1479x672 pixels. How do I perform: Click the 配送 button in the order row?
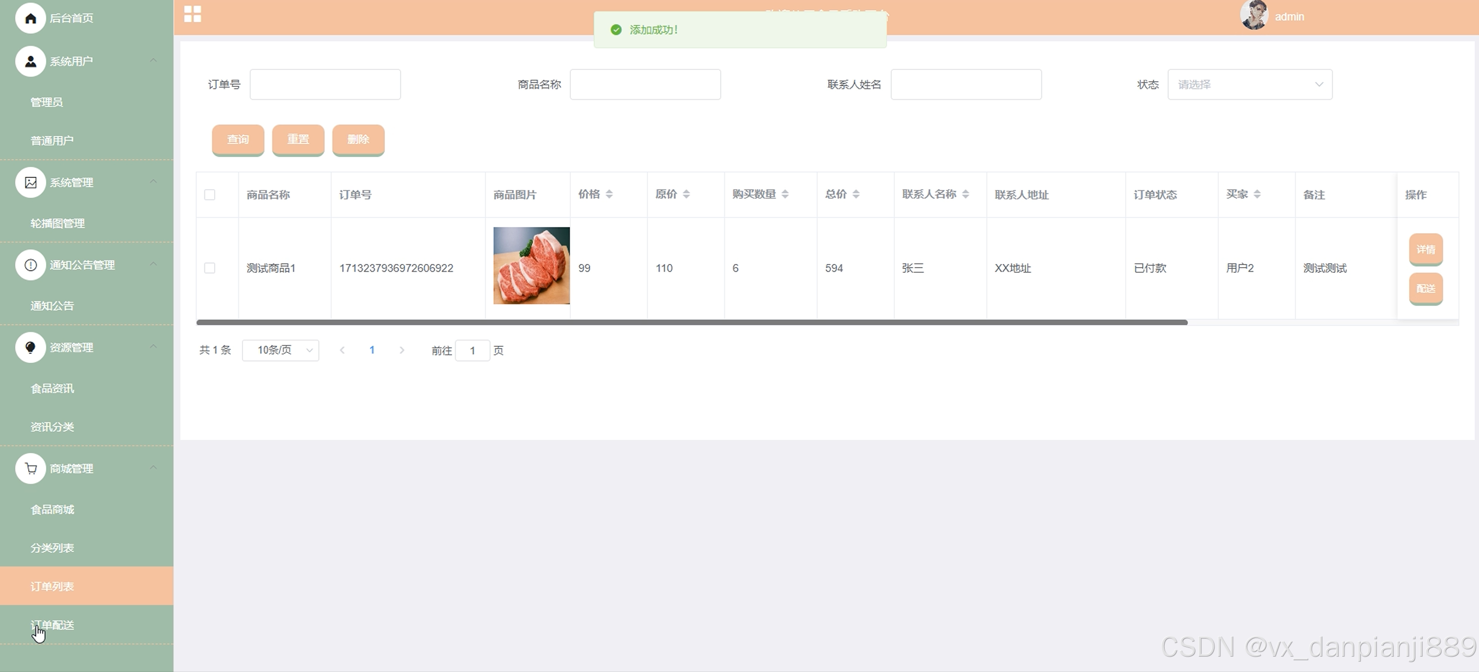(1426, 288)
